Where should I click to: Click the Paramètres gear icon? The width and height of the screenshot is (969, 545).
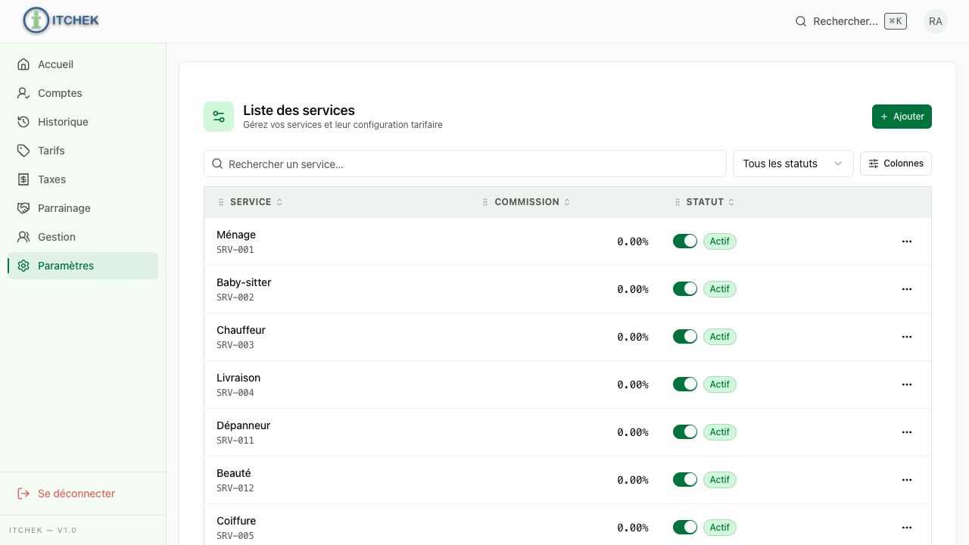pos(23,266)
